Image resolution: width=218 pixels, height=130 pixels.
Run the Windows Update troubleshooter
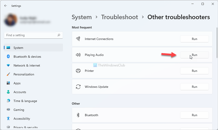point(194,87)
